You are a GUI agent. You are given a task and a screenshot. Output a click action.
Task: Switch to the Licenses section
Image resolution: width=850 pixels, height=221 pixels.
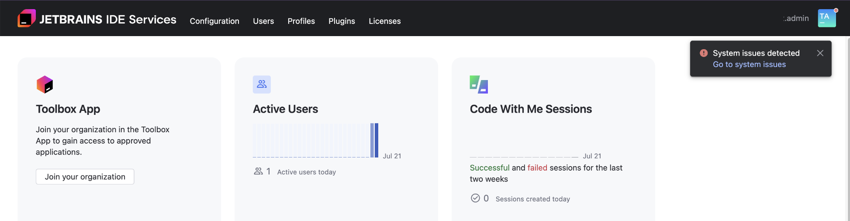click(x=384, y=21)
